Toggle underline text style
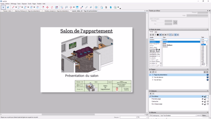Image resolution: width=211 pixels, height=119 pixels. click(151, 35)
